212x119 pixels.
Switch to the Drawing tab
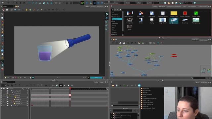point(93,7)
